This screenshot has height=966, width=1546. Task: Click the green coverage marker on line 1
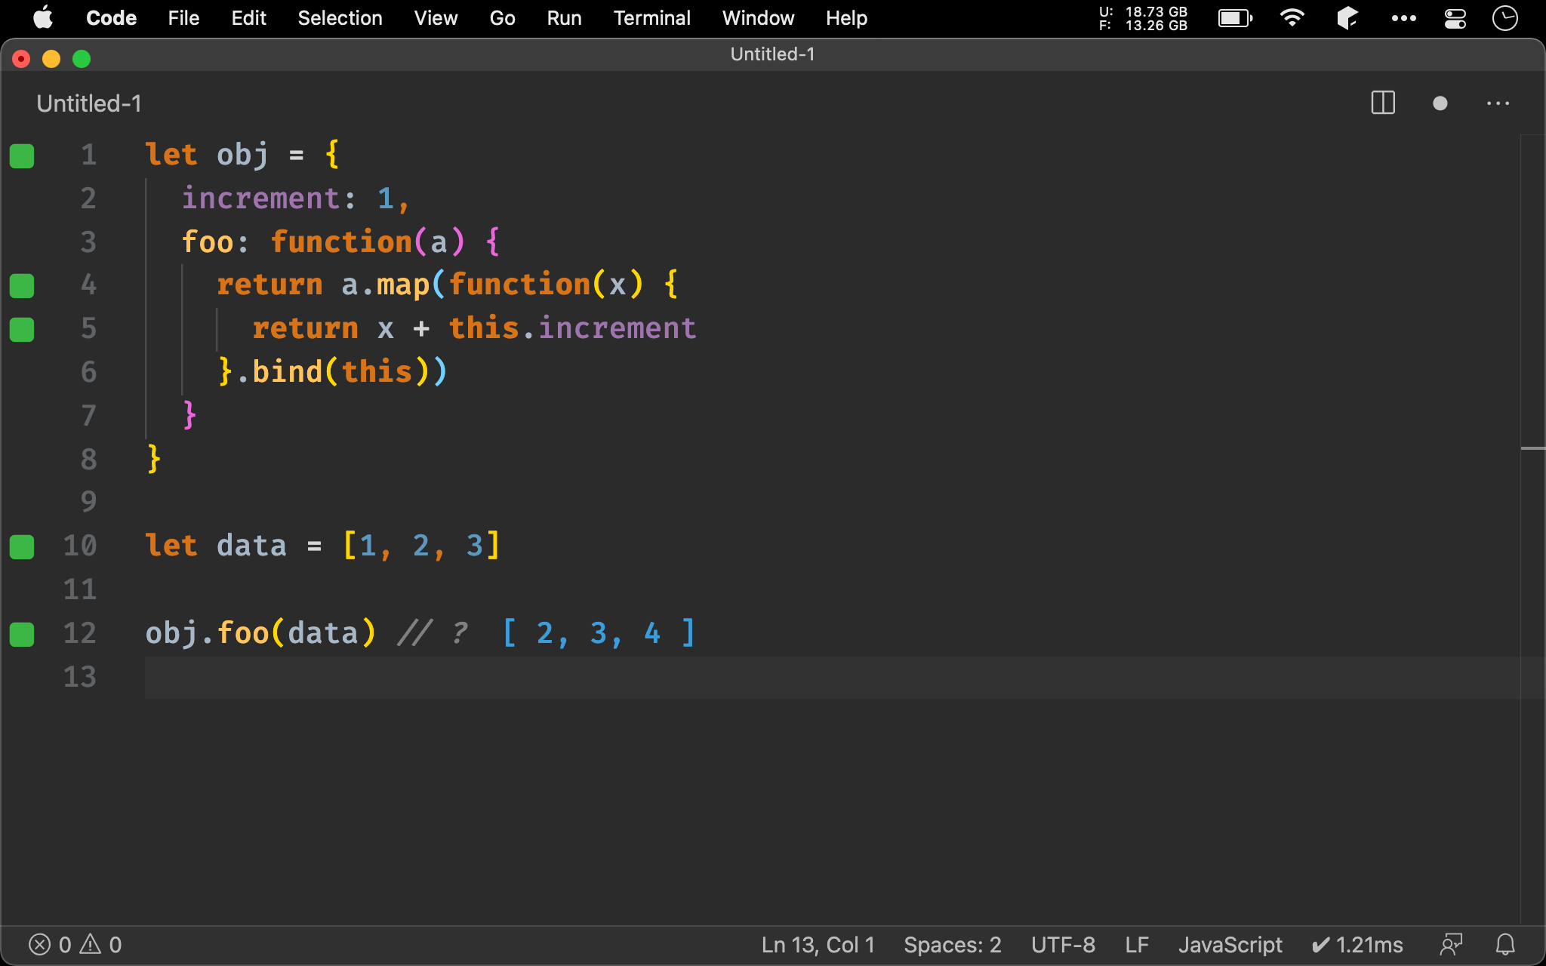point(22,155)
